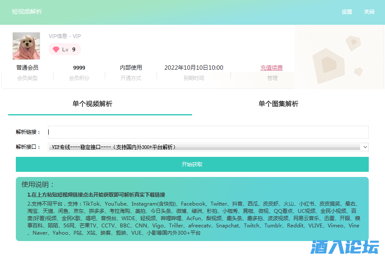Switch to the 单个图集解析 tab
This screenshot has height=265, width=385.
(x=278, y=104)
